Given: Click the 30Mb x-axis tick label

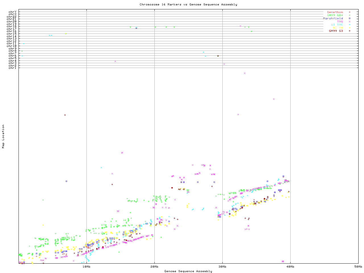Looking at the screenshot, I should (x=222, y=267).
